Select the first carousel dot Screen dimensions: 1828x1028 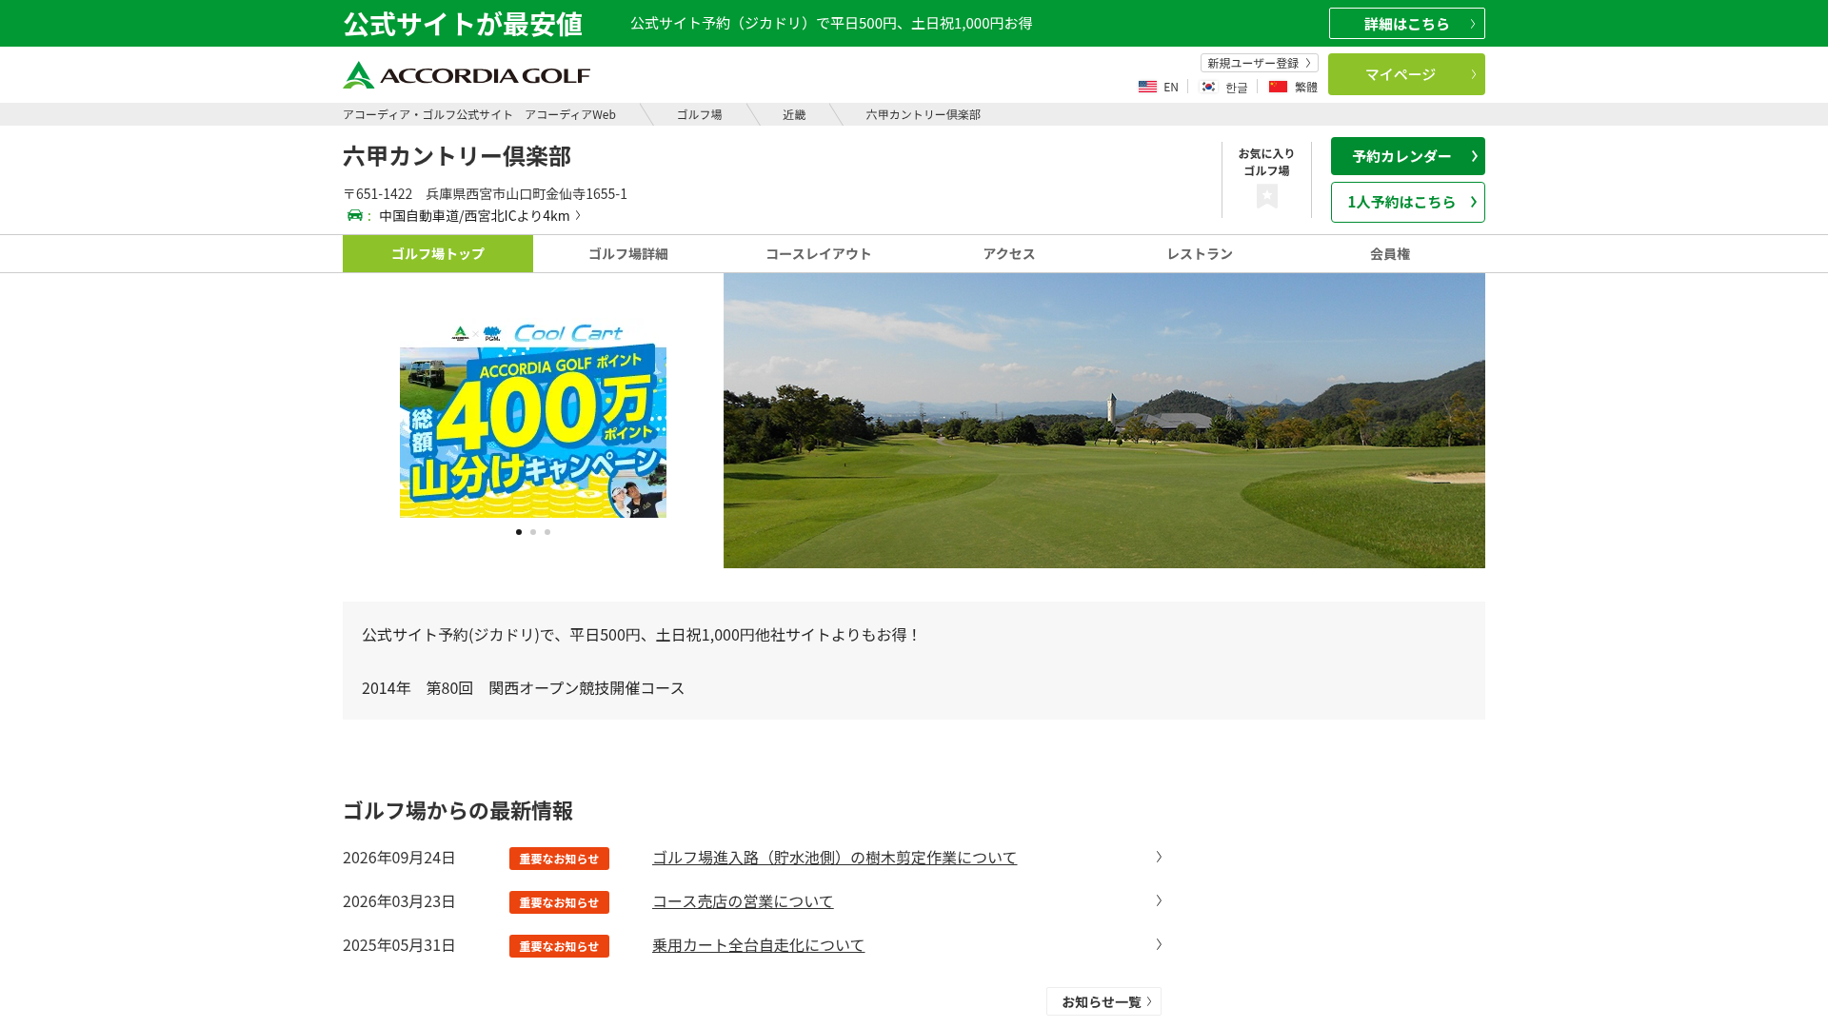(x=519, y=532)
